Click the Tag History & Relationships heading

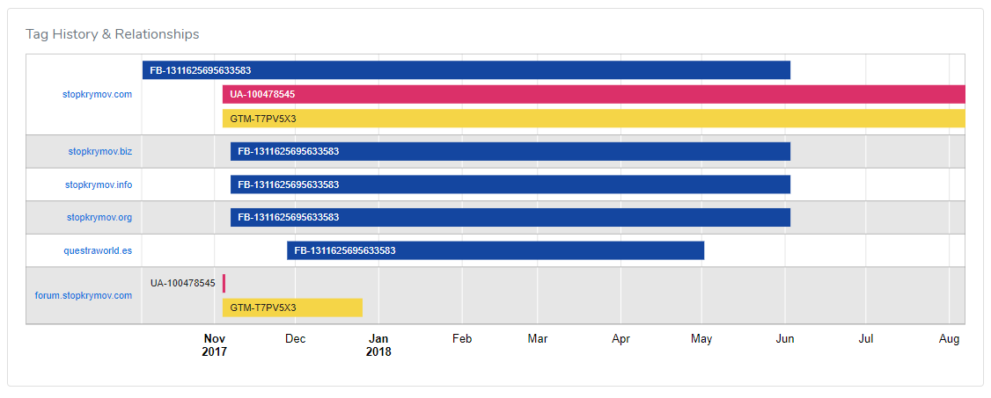(x=113, y=34)
